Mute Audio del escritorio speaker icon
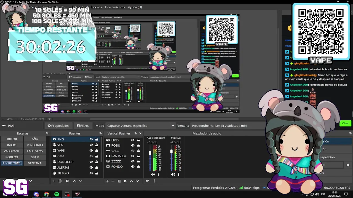 153,174
